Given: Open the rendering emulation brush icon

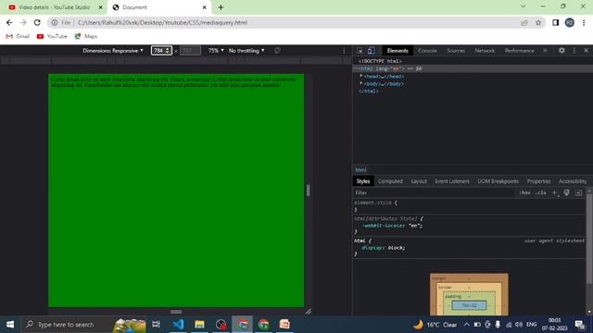Looking at the screenshot, I should click(566, 193).
